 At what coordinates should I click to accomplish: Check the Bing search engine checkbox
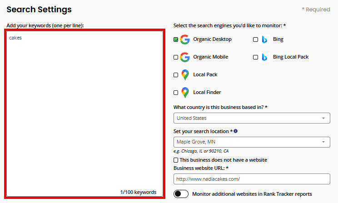[255, 40]
